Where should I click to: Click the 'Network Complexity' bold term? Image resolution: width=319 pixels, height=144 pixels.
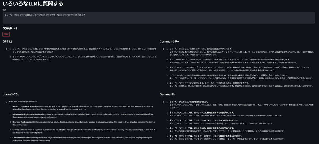click(21, 106)
